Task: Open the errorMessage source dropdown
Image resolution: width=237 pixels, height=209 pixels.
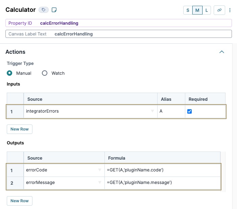Action: 100,182
